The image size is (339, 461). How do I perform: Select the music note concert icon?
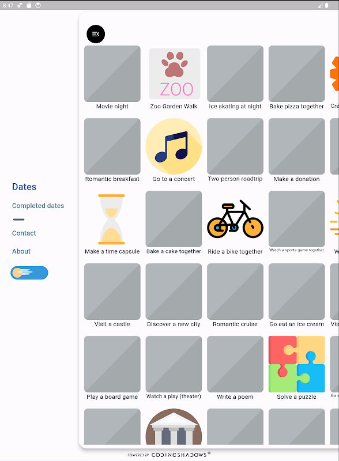[174, 146]
